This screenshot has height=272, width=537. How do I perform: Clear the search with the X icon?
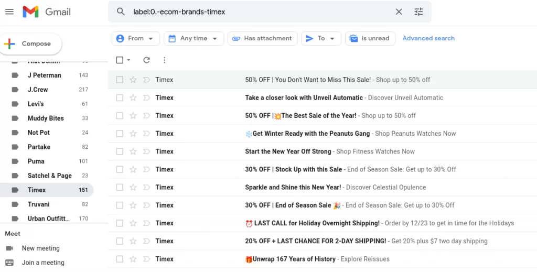[x=399, y=12]
